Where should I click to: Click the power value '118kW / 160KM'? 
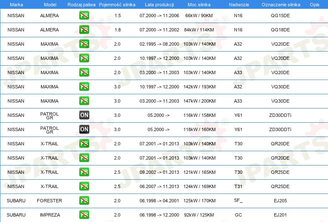click(x=199, y=129)
